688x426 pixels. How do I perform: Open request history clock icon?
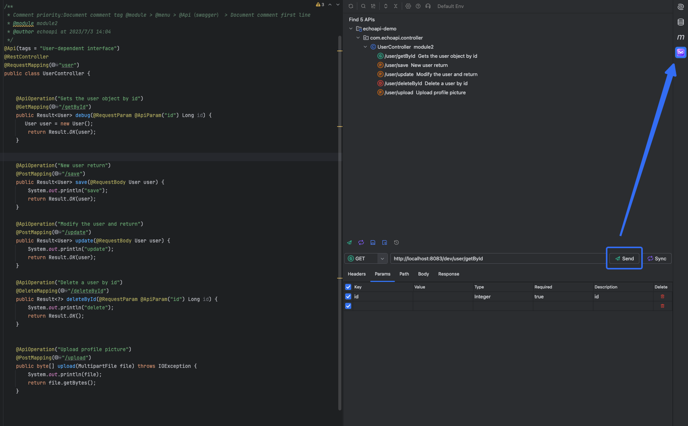(x=396, y=242)
